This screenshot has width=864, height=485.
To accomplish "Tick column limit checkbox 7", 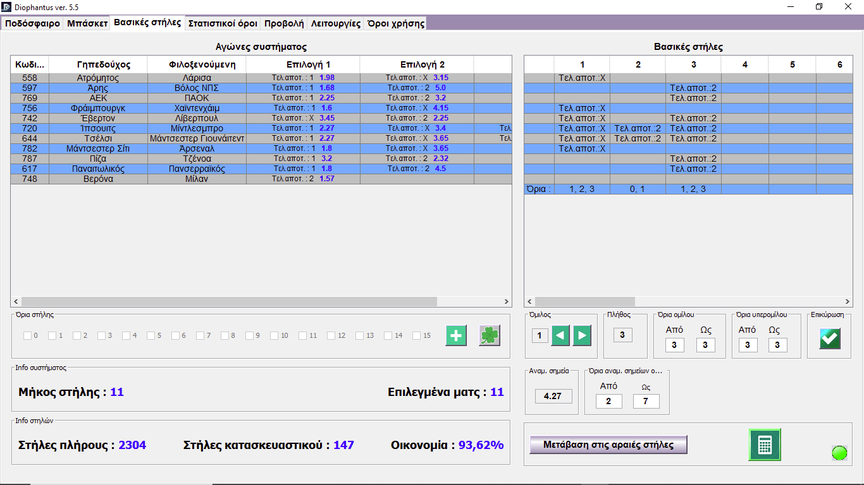I will coord(201,336).
